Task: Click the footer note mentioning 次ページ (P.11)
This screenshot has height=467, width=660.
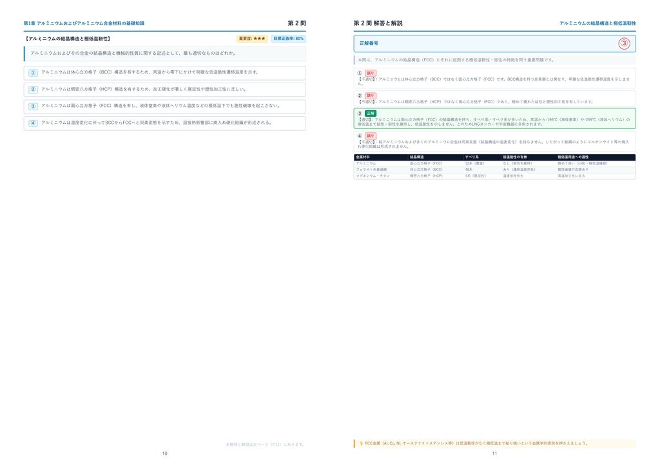Action: click(x=265, y=444)
